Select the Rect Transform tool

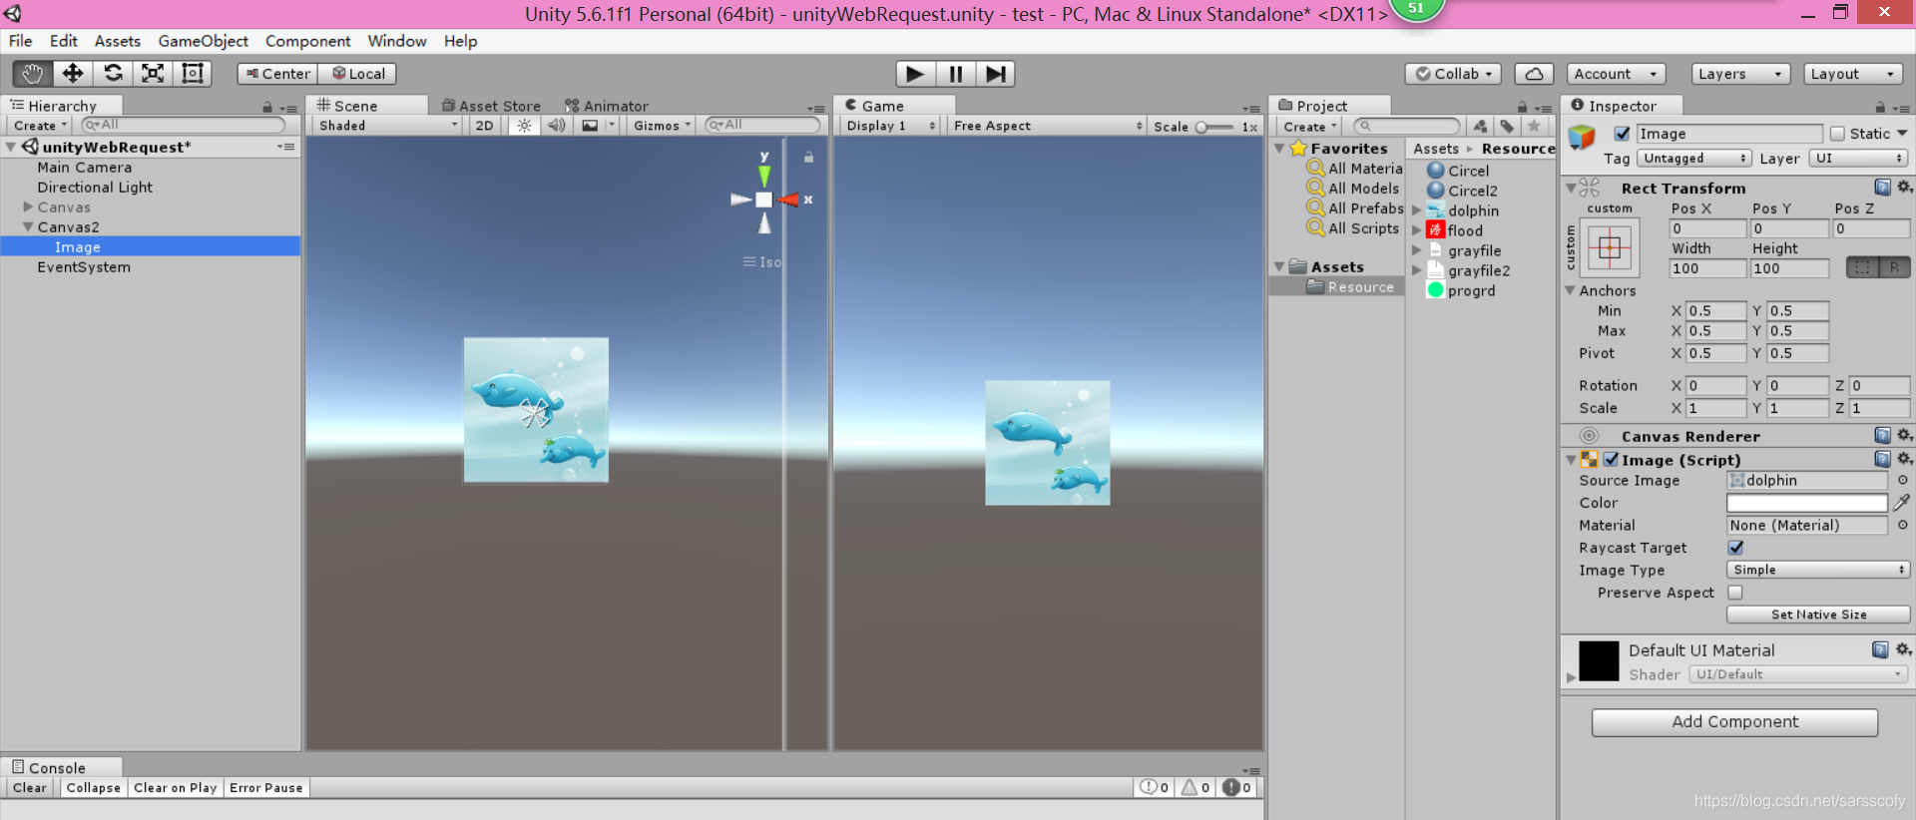click(x=192, y=74)
